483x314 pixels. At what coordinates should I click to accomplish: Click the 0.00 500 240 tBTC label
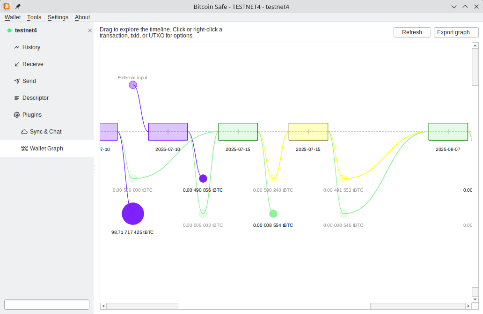(x=273, y=190)
